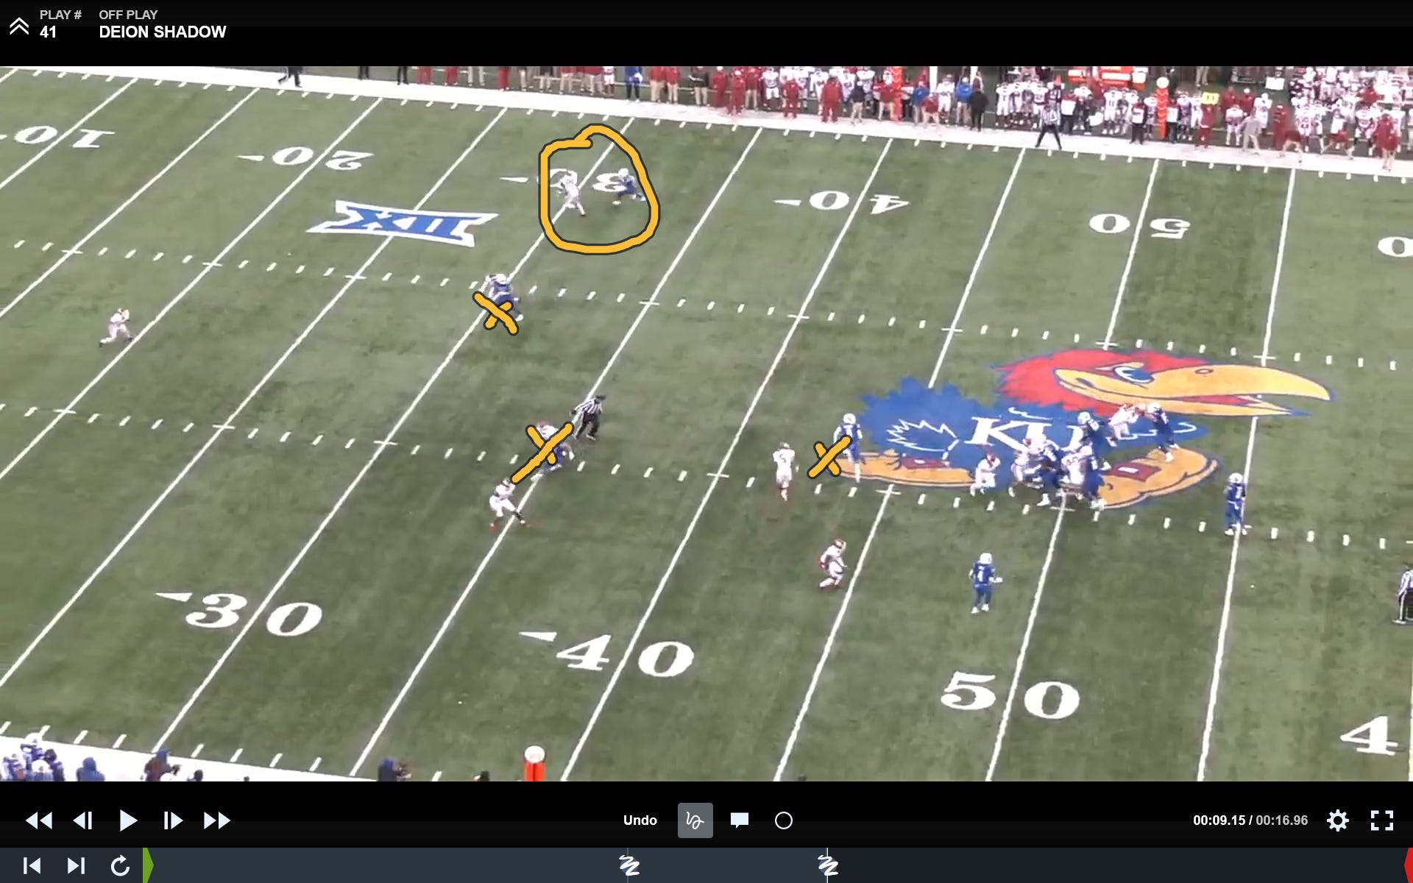Click the PLAY # 41 label

click(60, 24)
